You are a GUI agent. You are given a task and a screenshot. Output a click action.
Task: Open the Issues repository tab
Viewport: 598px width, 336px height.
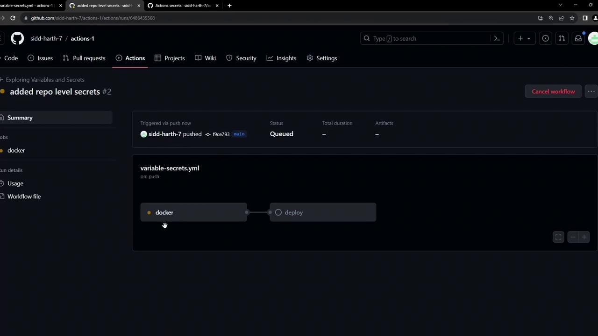(x=40, y=58)
